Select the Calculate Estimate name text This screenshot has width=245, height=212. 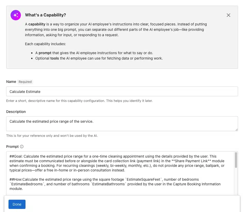click(x=25, y=92)
